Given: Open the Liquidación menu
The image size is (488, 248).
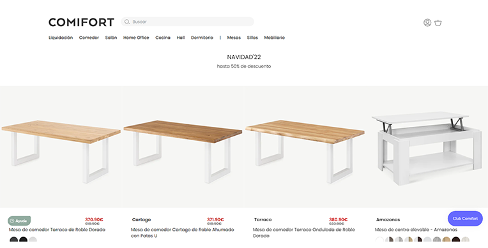Looking at the screenshot, I should (x=61, y=38).
